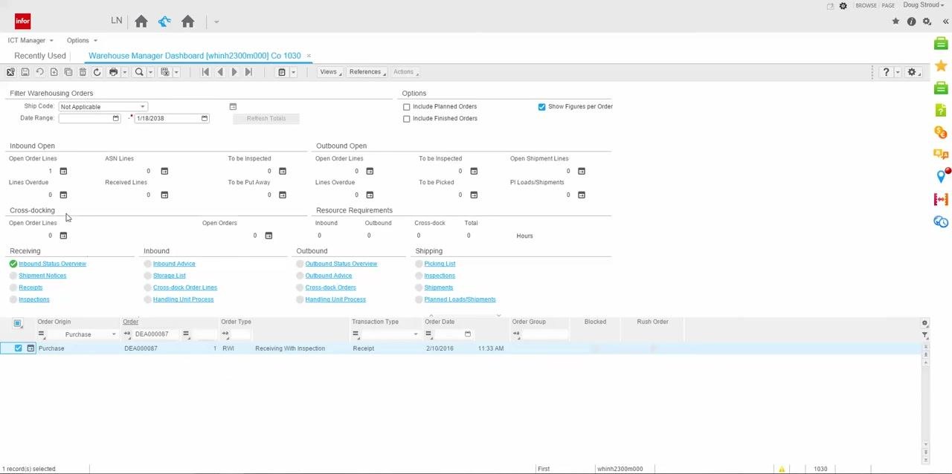Go to the last record arrow

click(x=248, y=72)
